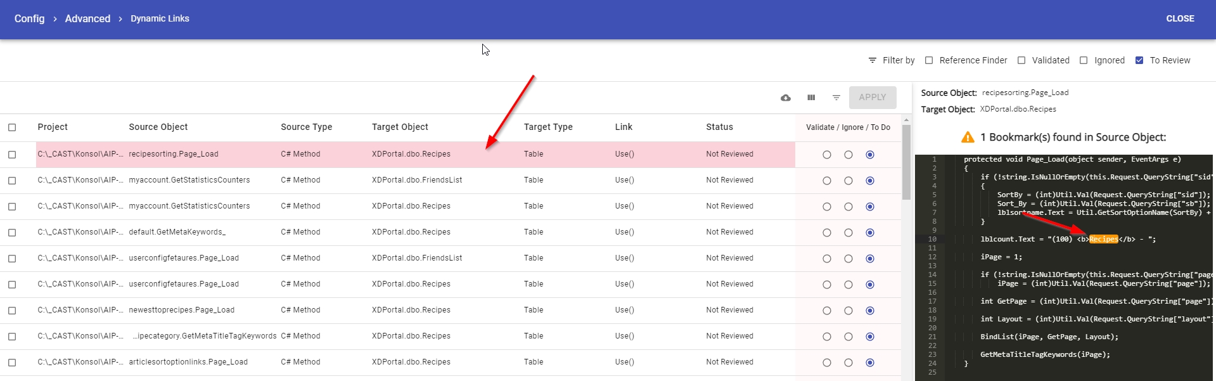This screenshot has width=1216, height=381.
Task: Sort by Source Object column header
Action: click(158, 127)
